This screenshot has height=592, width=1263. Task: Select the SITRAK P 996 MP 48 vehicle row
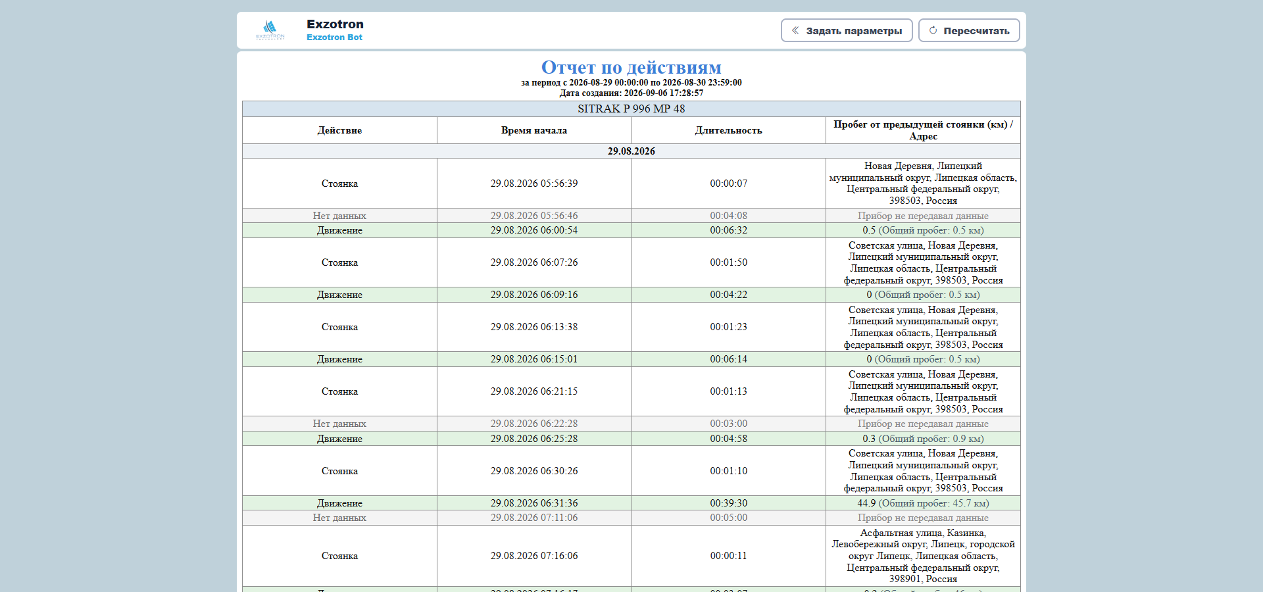631,109
